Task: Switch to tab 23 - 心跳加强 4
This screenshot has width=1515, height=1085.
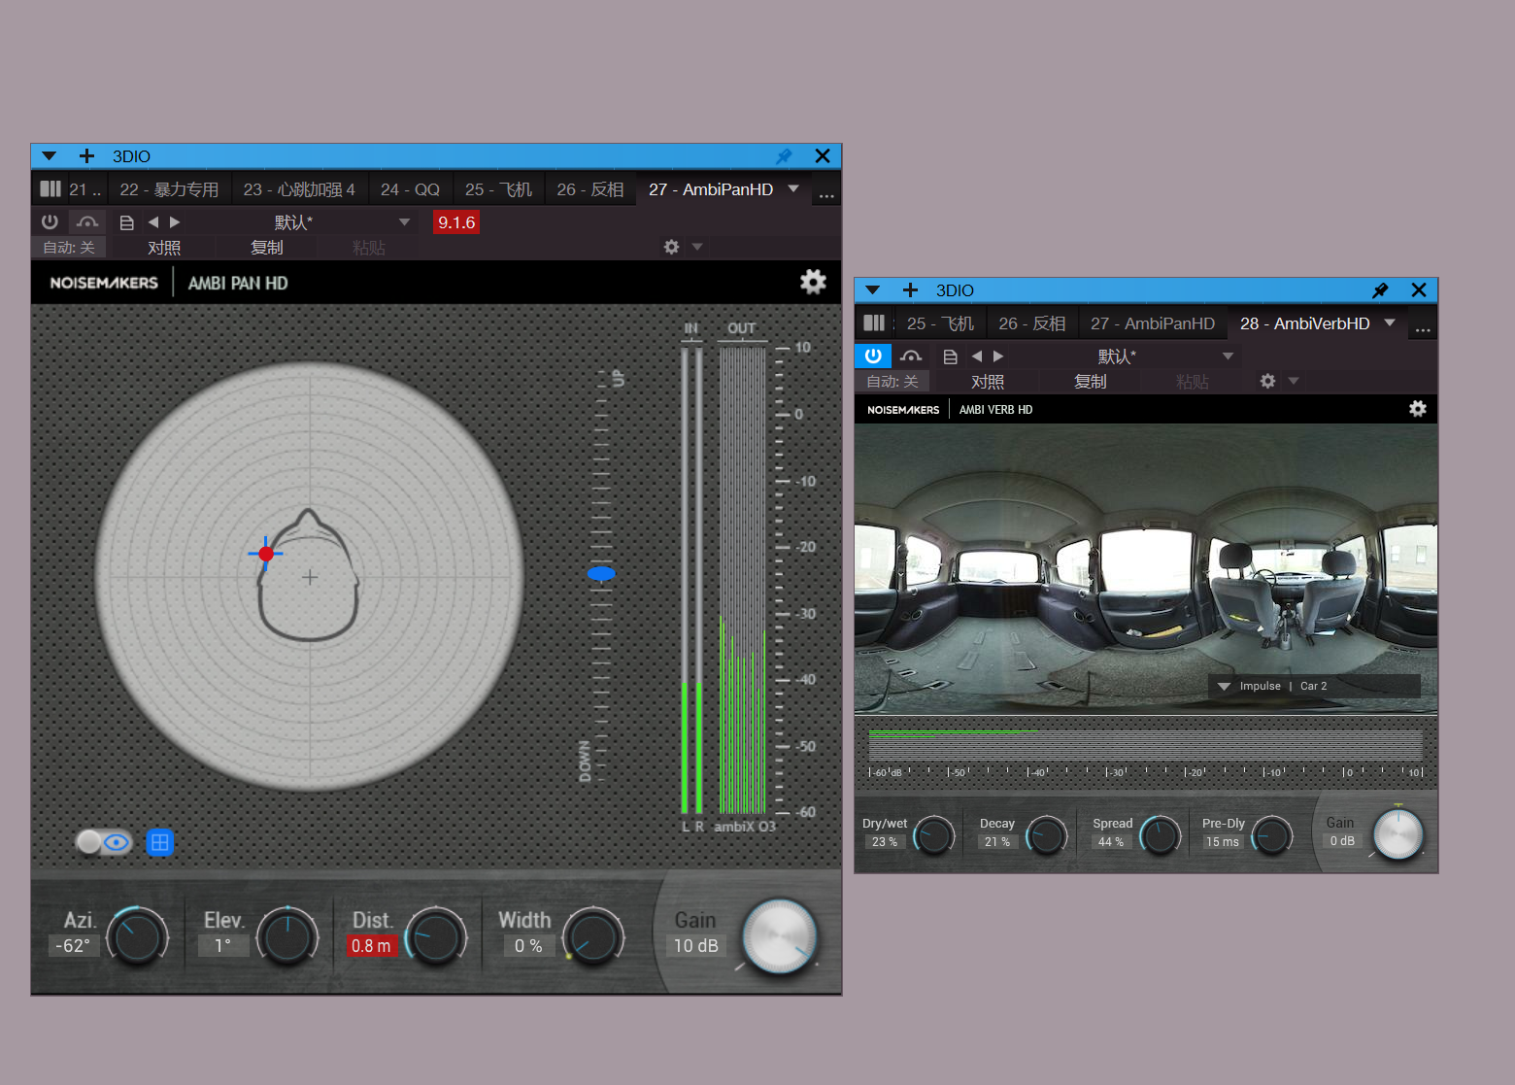Action: pos(299,189)
